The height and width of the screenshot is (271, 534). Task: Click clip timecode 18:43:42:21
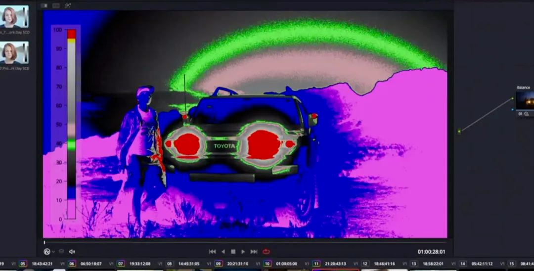point(42,264)
